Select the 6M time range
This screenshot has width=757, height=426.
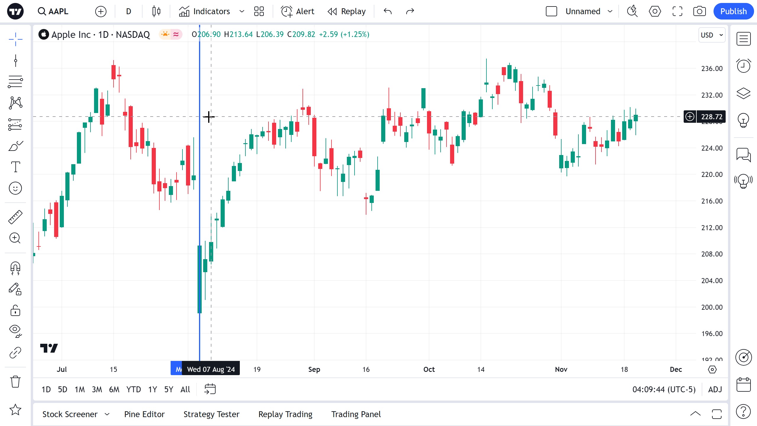point(114,389)
